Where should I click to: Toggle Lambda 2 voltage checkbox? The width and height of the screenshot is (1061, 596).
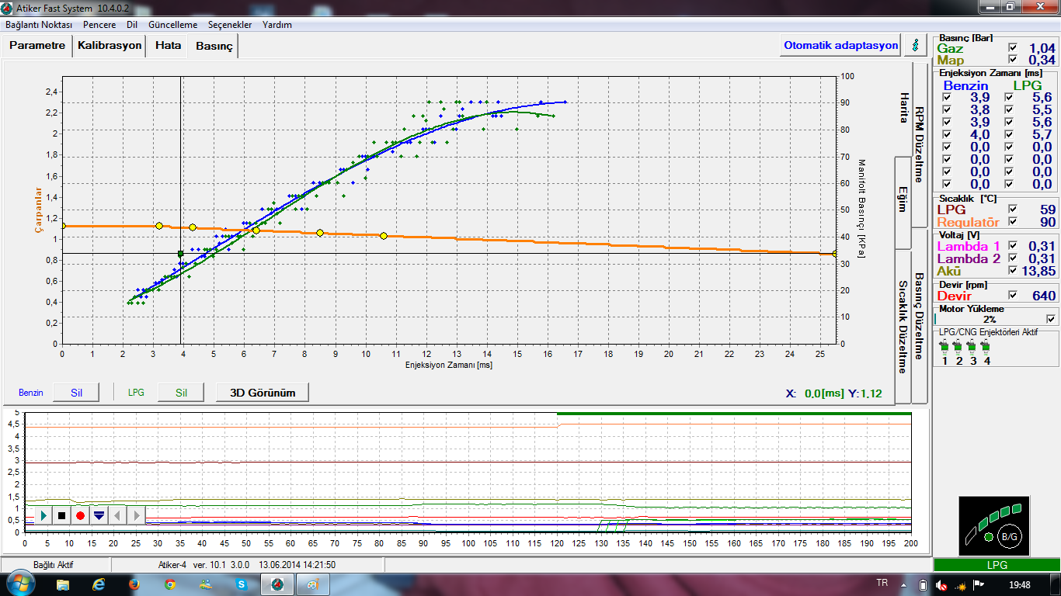click(x=1012, y=258)
